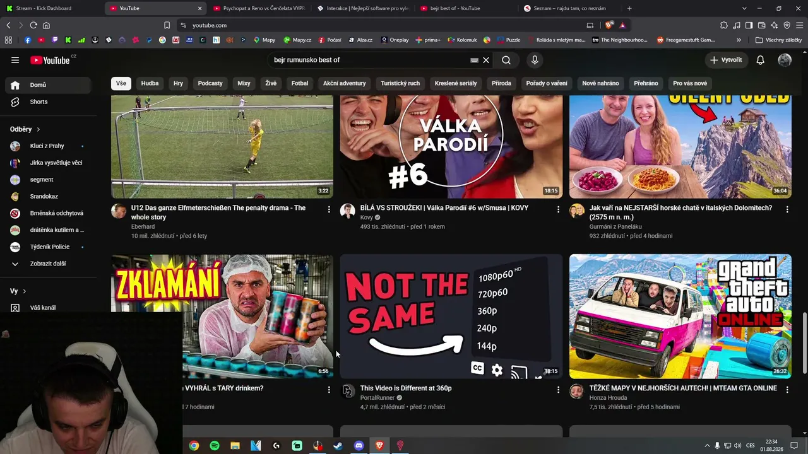Go back with the browser back arrow

coord(8,25)
